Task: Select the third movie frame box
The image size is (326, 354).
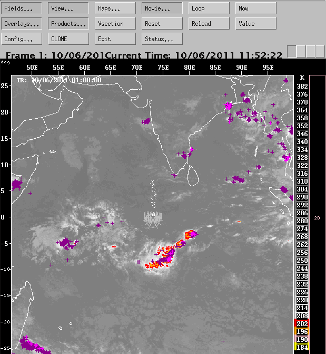Action: 311,51
